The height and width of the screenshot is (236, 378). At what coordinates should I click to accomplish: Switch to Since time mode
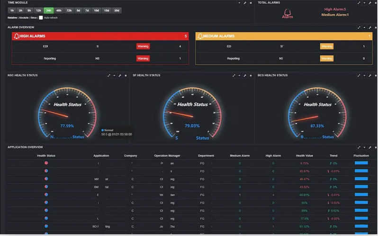coord(34,17)
